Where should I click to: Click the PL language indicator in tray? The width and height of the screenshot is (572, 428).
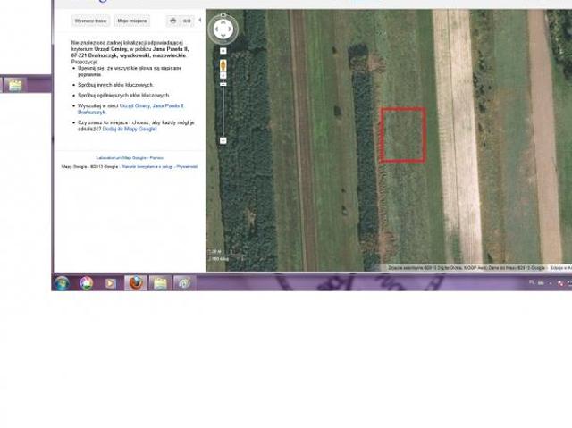click(x=531, y=282)
